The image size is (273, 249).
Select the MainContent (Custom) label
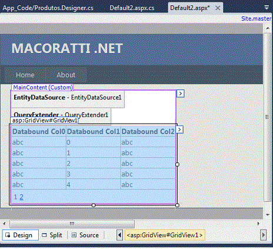pos(42,88)
